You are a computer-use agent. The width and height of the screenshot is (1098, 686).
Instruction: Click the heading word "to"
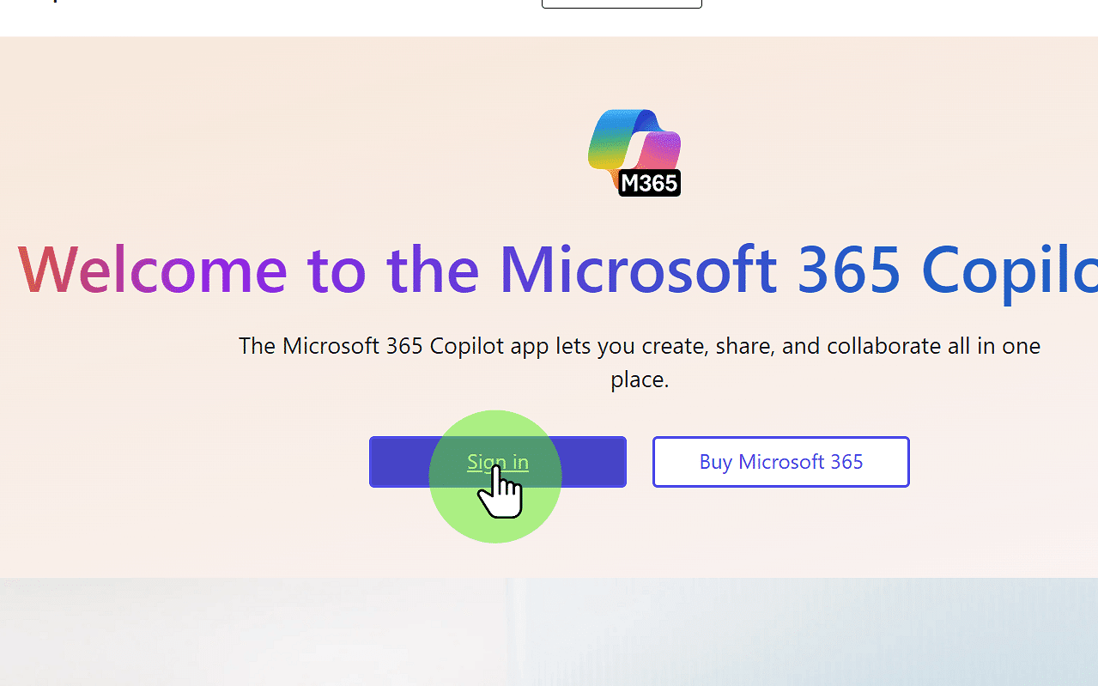coord(337,270)
